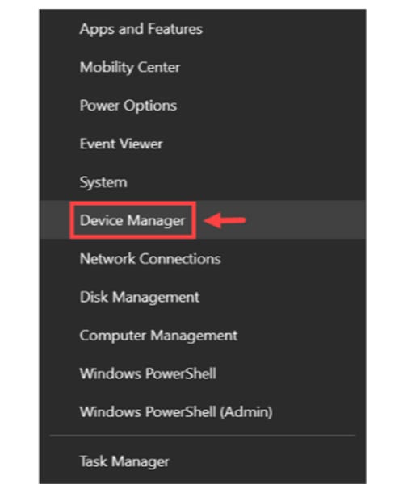Click the red arrow pointing at Device Manager
Screen dimensions: 403x484
click(225, 220)
